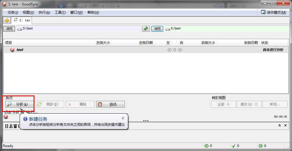Click the left-sync counter icon in status bar
The height and width of the screenshot is (151, 292).
pyautogui.click(x=206, y=146)
